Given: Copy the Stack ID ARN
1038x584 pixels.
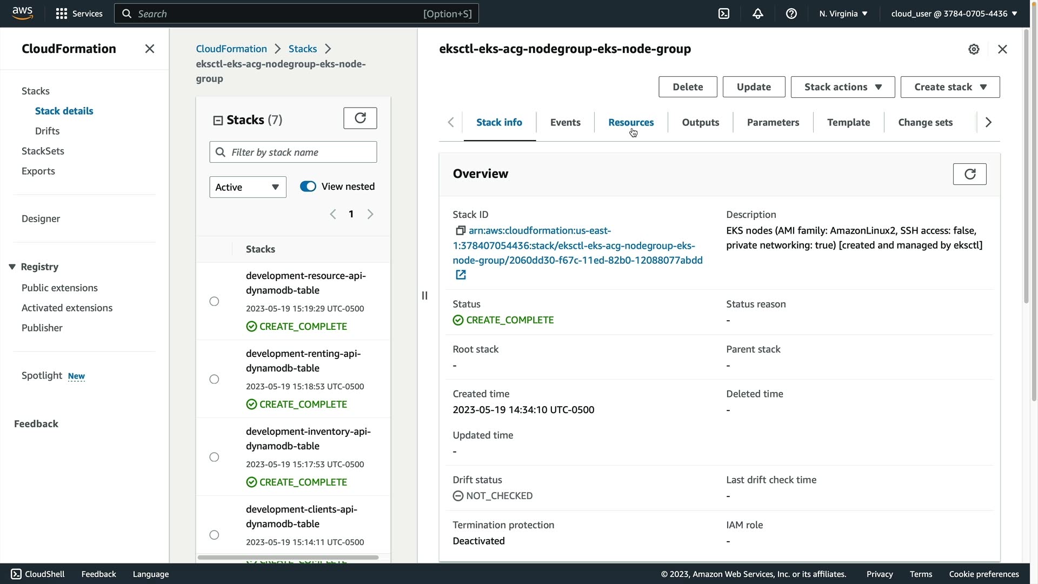Looking at the screenshot, I should (x=460, y=231).
